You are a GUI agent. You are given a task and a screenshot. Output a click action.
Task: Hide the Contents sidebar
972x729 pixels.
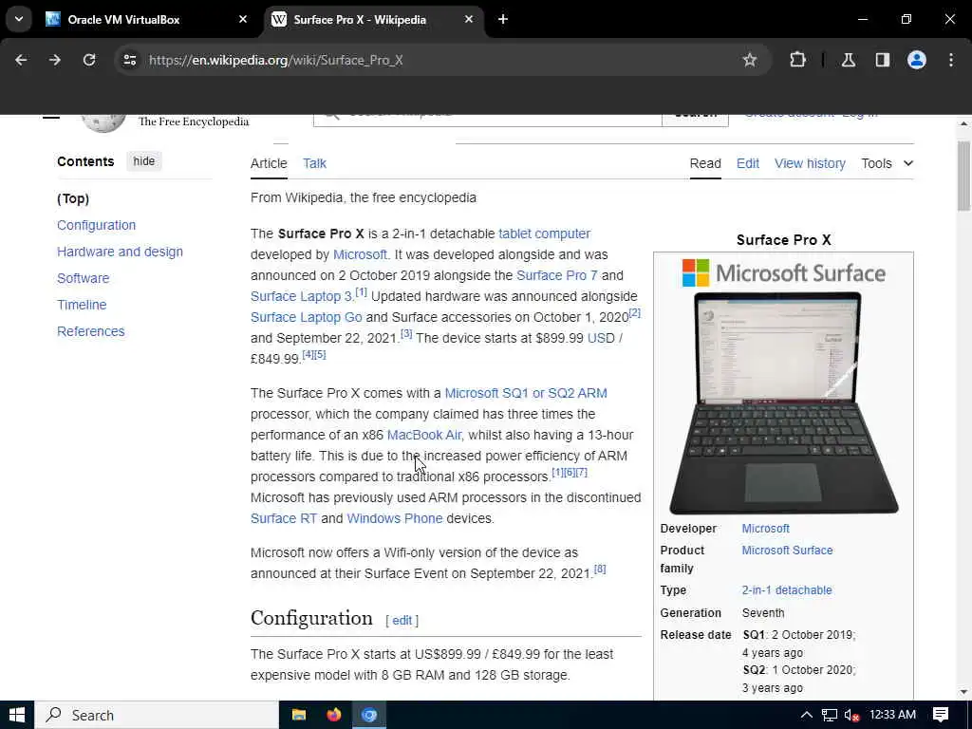pos(144,161)
